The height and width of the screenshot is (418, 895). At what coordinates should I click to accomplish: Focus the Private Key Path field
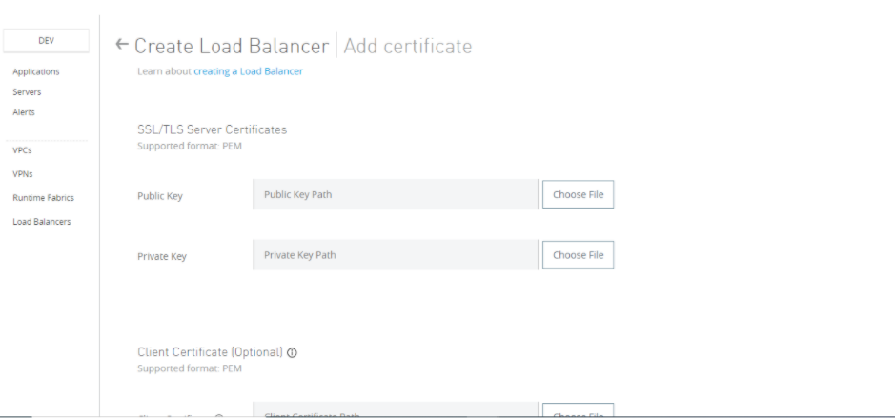[396, 255]
